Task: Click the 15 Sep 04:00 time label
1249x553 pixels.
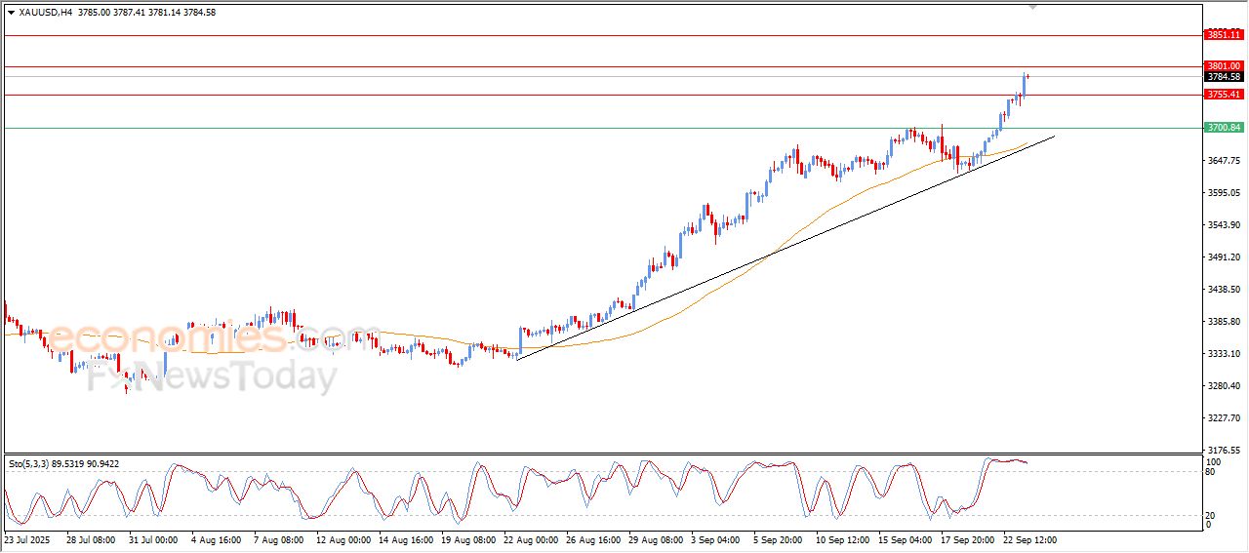Action: pos(905,538)
